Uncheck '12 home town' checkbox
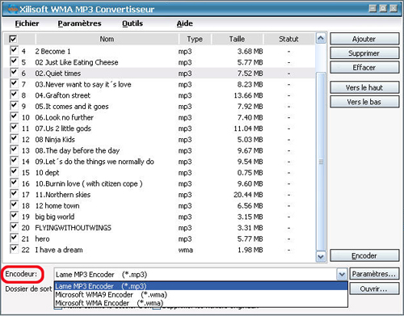The image size is (404, 316). (x=14, y=205)
